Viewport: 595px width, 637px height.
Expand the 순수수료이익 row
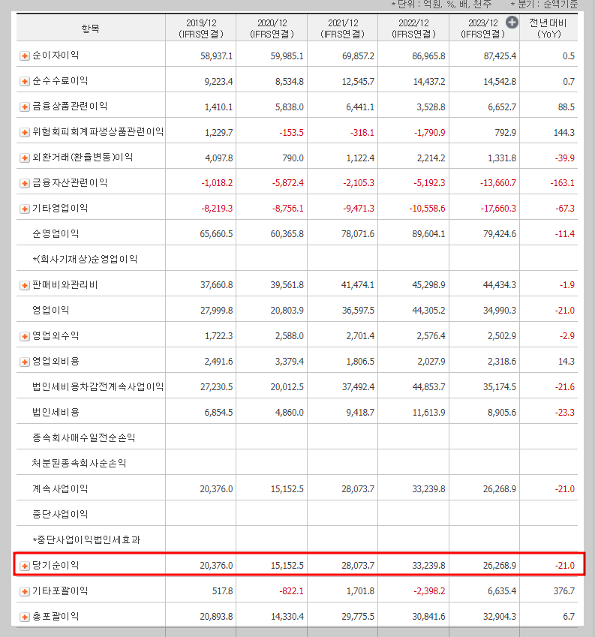click(x=24, y=81)
